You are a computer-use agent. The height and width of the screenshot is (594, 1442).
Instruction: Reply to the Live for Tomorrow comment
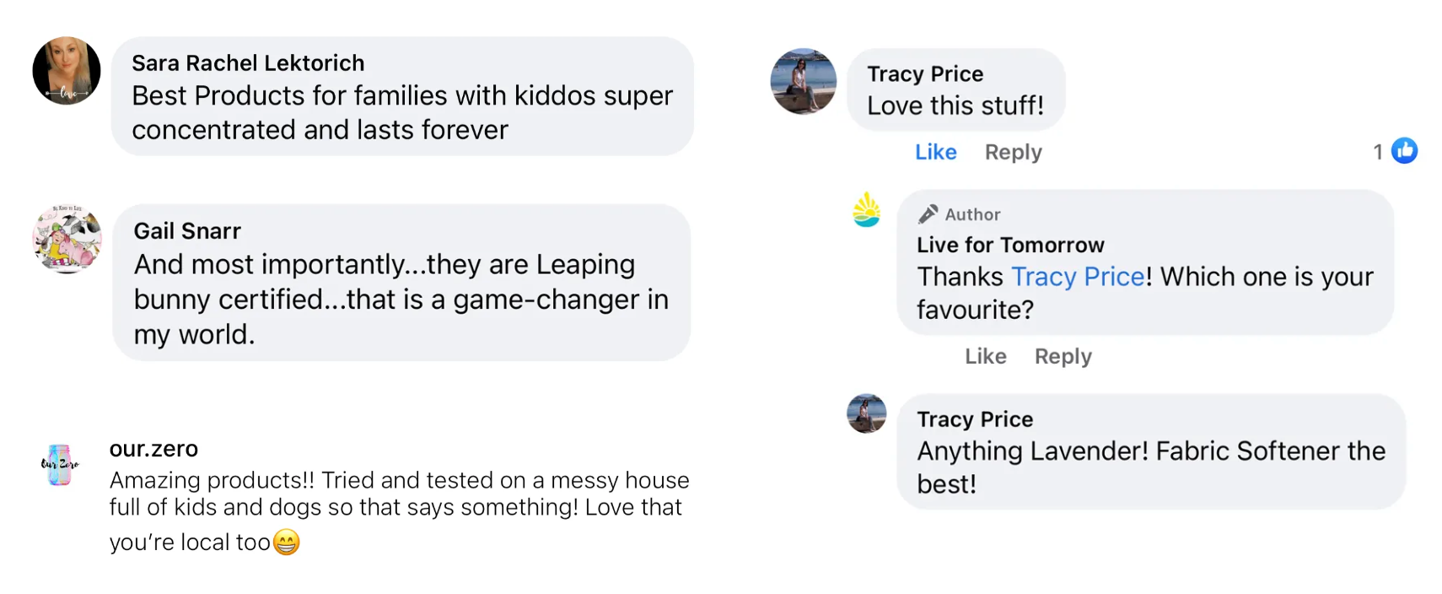(x=1063, y=356)
